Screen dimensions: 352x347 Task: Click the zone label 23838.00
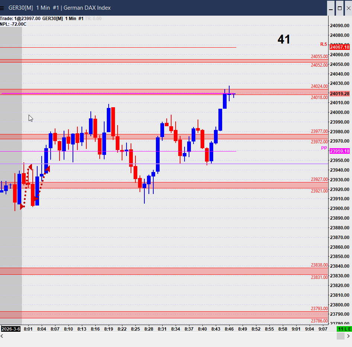pos(319,265)
